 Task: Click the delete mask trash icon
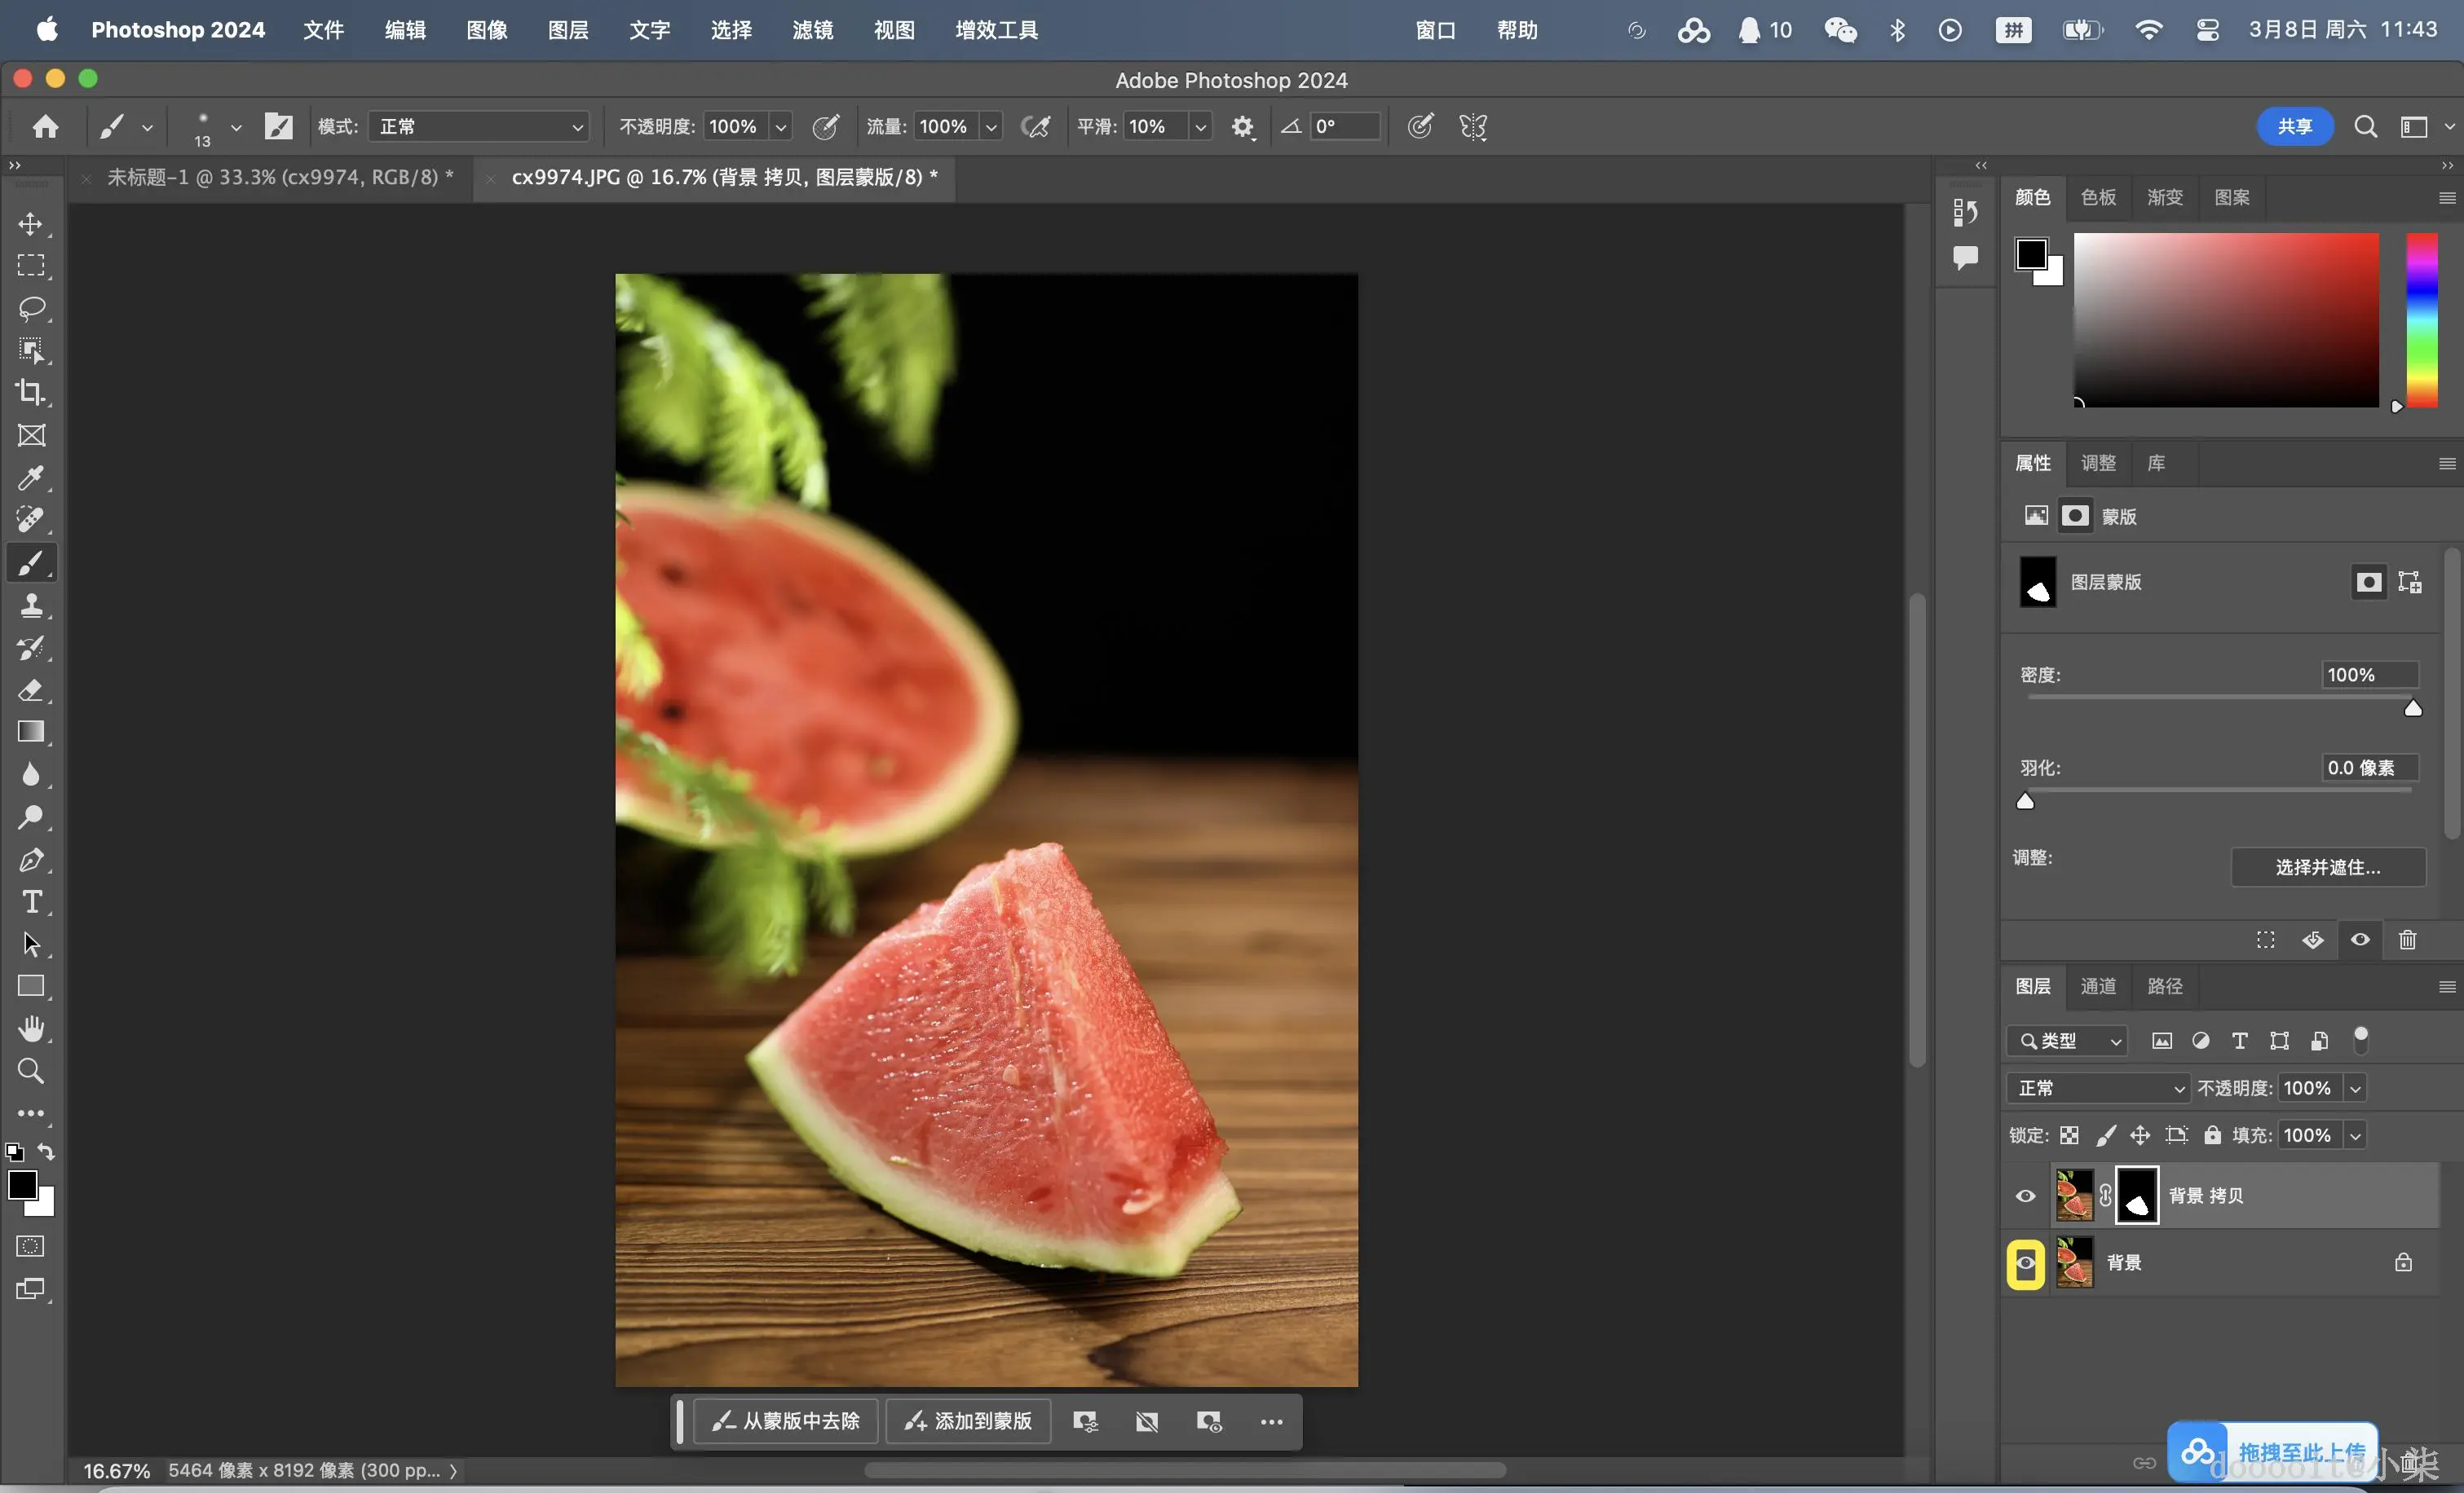coord(2407,940)
